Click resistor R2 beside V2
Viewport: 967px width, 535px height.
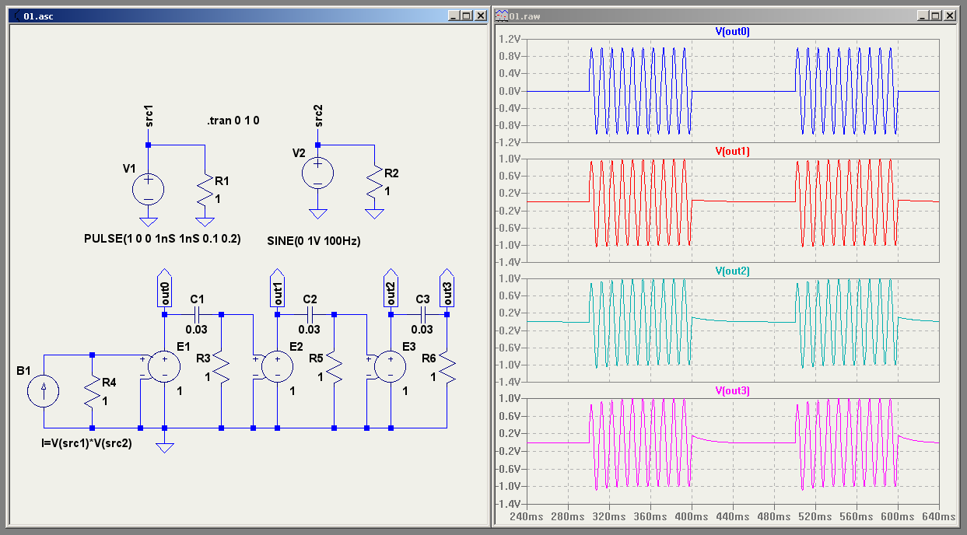click(x=374, y=182)
